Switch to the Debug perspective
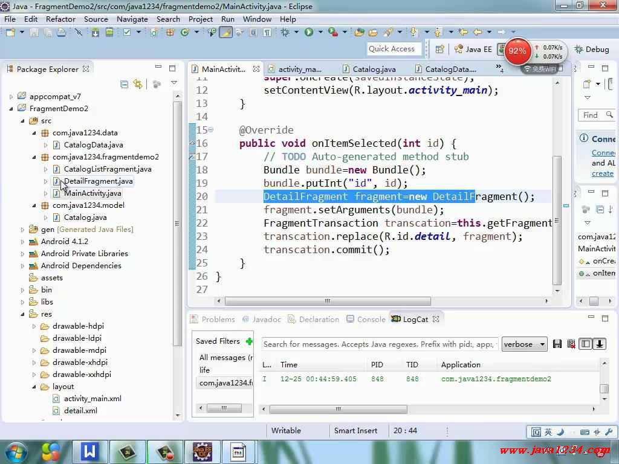Screen dimensions: 619x464 [x=592, y=50]
